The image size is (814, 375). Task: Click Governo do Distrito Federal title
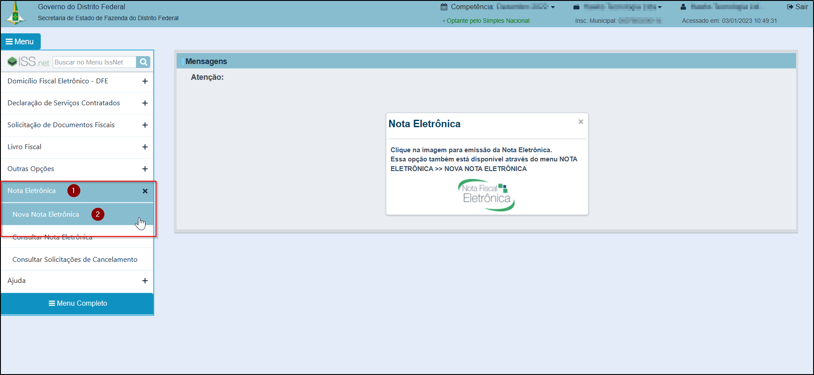click(x=81, y=7)
